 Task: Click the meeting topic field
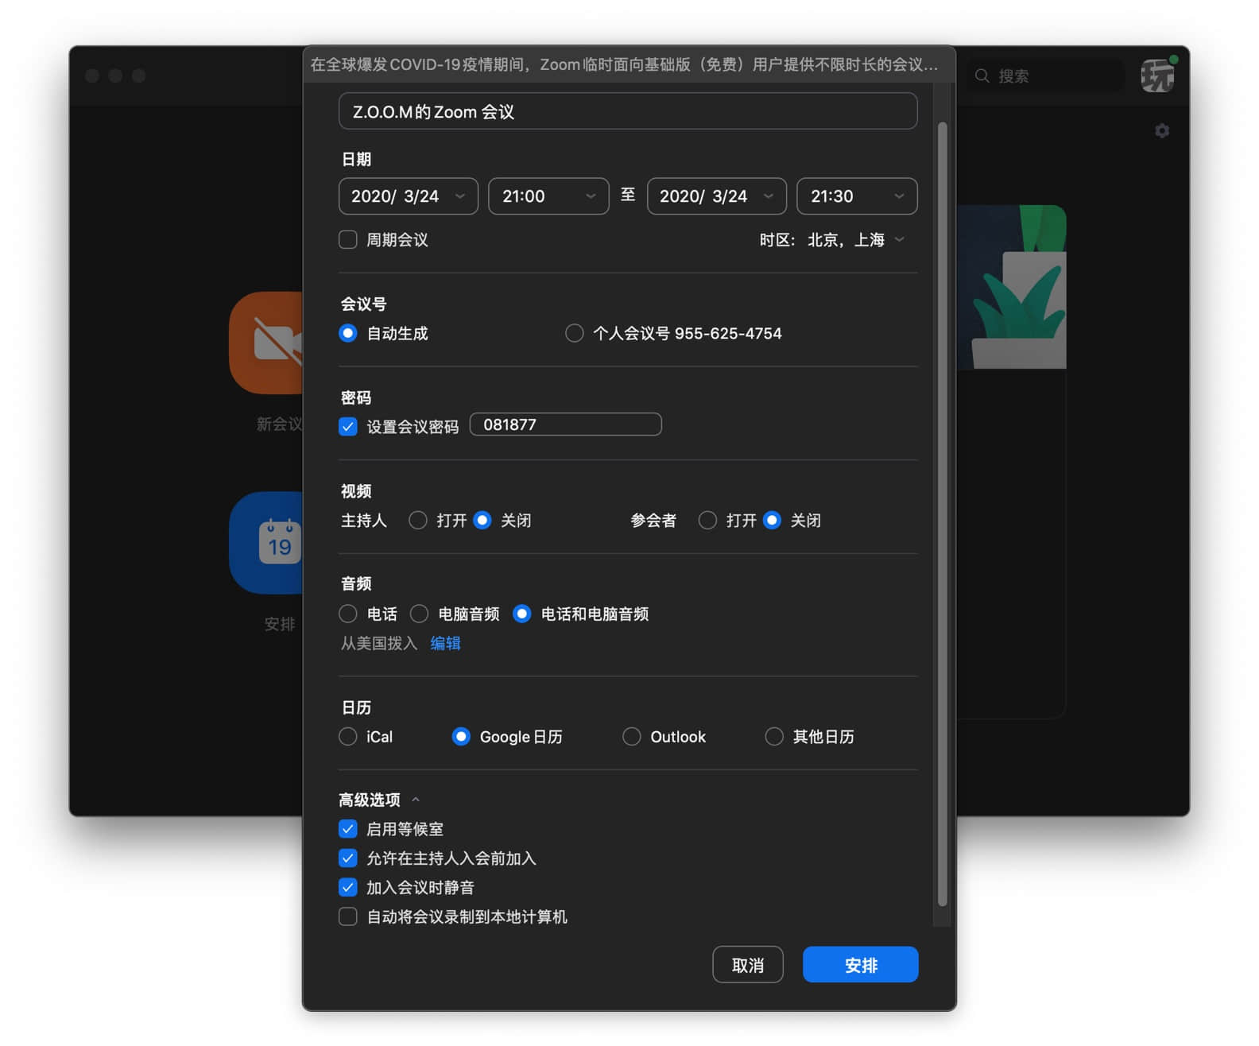tap(628, 111)
